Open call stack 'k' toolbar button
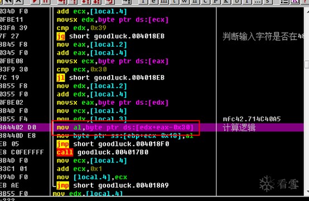Image resolution: width=309 pixels, height=201 pixels. point(226,2)
